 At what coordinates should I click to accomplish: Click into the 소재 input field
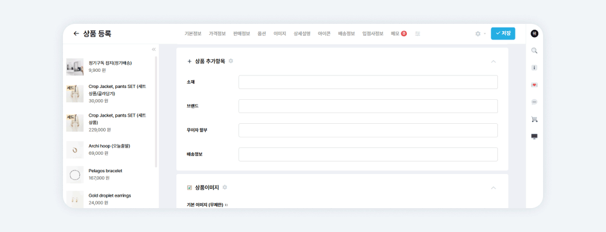point(368,82)
